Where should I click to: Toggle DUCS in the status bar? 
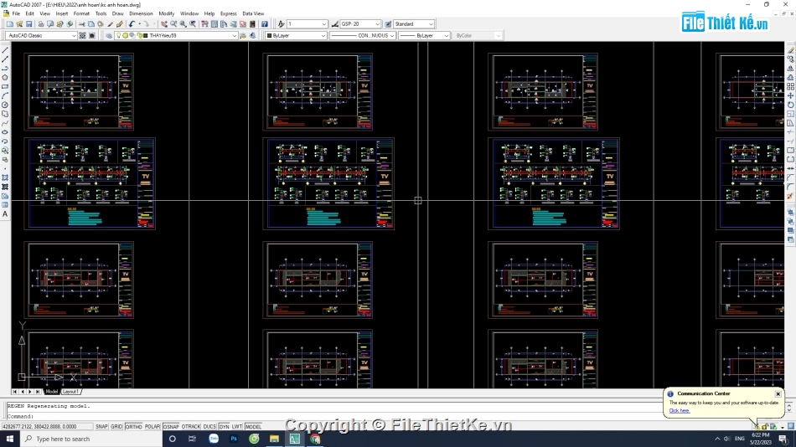tap(209, 427)
